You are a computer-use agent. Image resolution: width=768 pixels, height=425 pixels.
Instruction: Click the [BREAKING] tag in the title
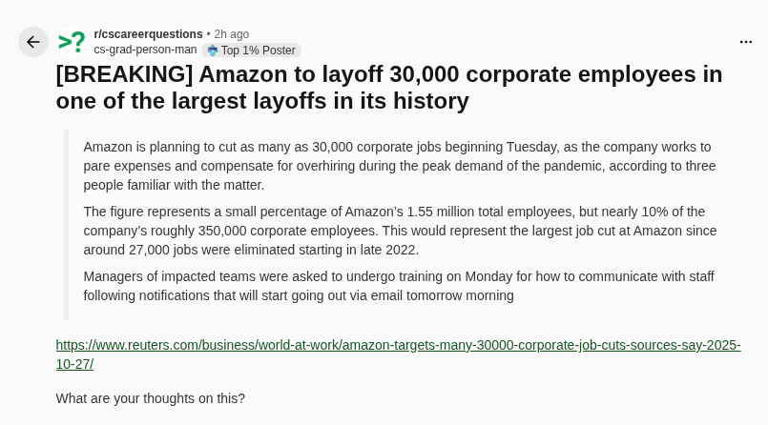coord(124,74)
